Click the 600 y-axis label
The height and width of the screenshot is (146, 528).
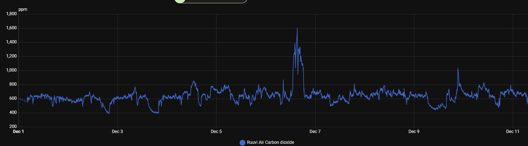[x=13, y=99]
